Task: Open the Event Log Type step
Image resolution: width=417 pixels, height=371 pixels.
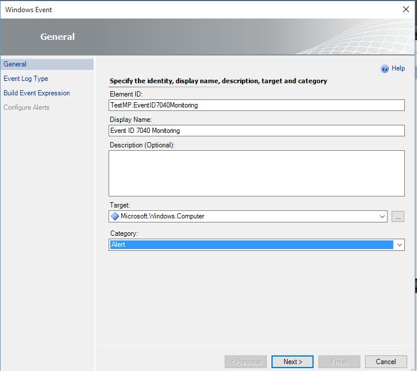Action: tap(26, 79)
